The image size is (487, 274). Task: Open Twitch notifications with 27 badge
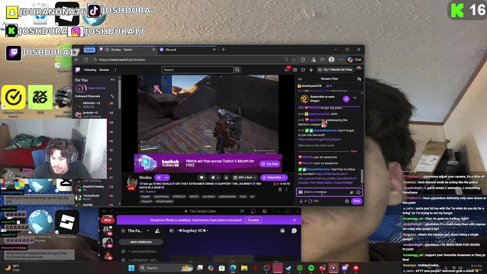[x=287, y=69]
